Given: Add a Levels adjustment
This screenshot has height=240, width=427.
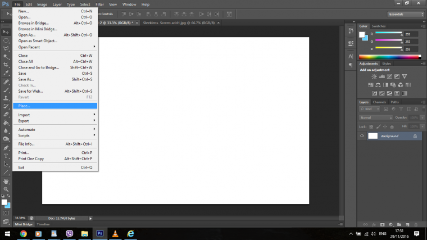Looking at the screenshot, I should [x=382, y=76].
